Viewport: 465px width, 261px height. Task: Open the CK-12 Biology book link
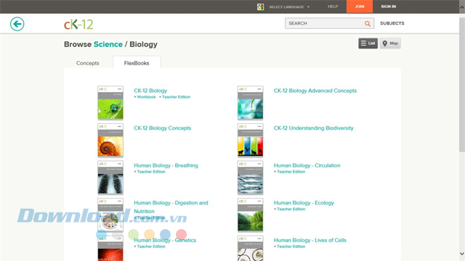click(150, 91)
